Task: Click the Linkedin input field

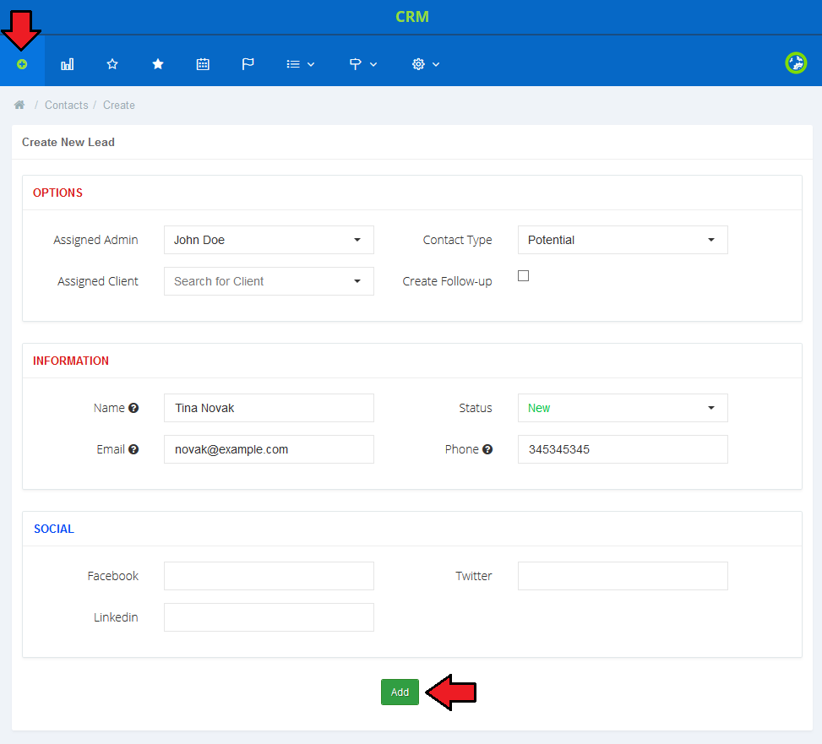Action: (x=269, y=617)
